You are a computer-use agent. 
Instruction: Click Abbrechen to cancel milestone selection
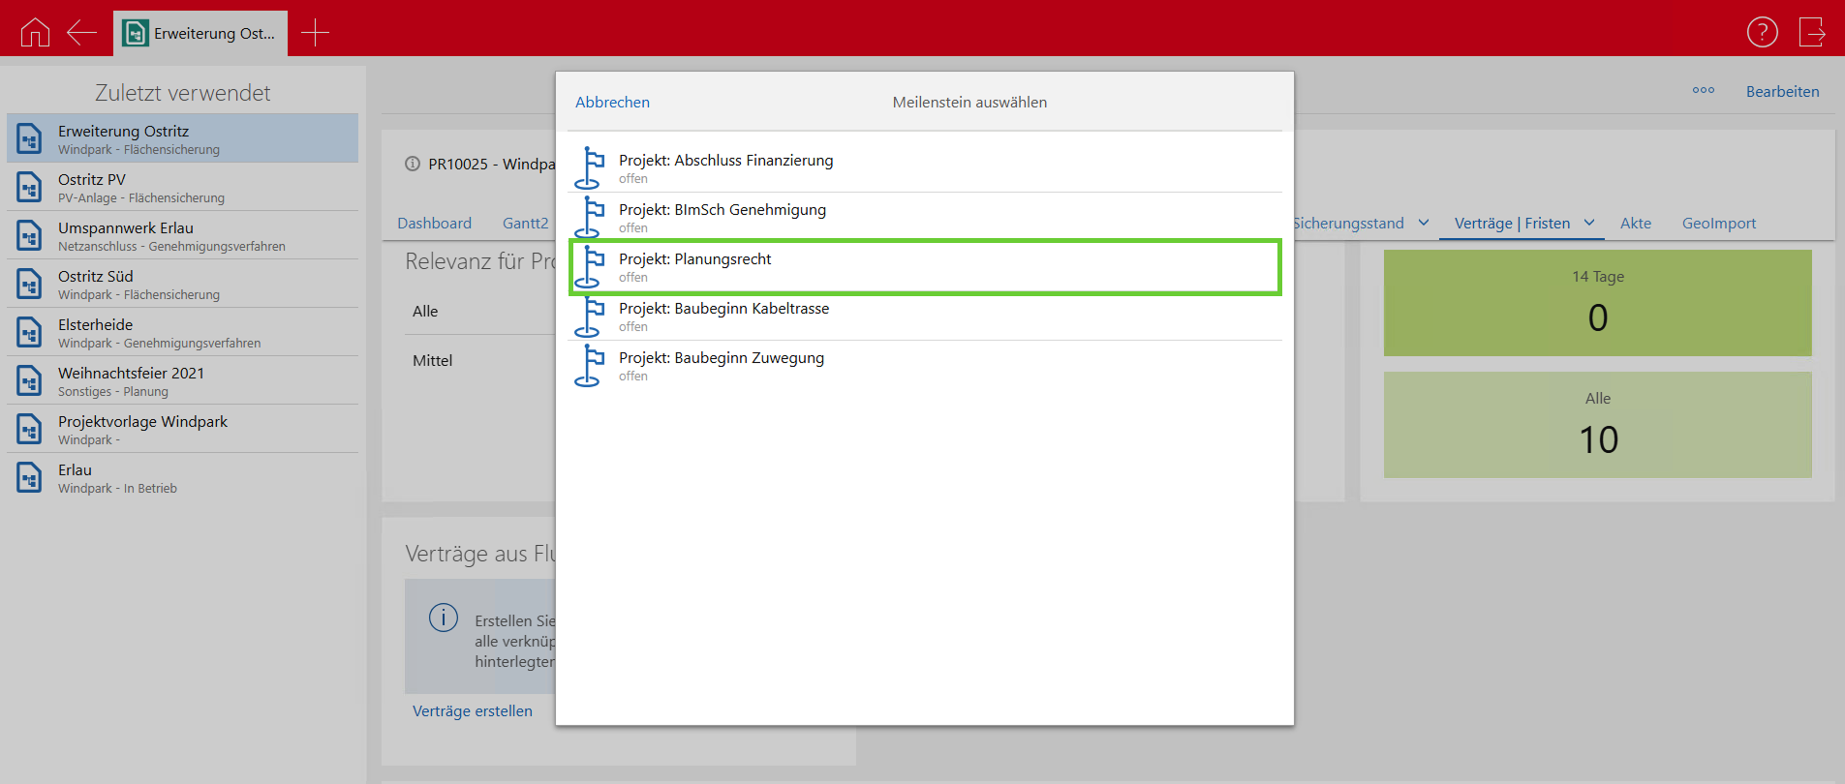(x=612, y=103)
